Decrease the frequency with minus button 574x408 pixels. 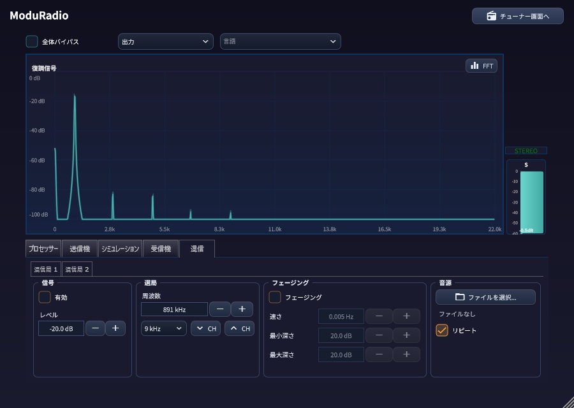[220, 309]
